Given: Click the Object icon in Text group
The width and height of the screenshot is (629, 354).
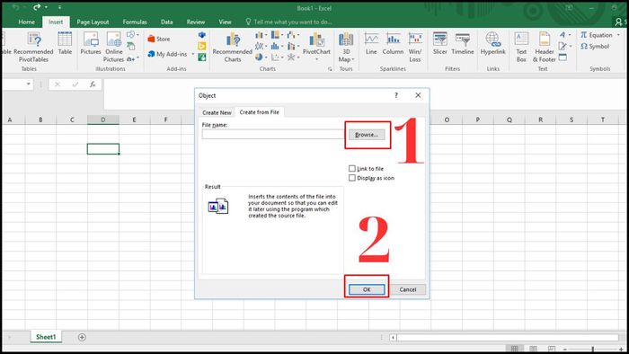Looking at the screenshot, I should [x=563, y=58].
